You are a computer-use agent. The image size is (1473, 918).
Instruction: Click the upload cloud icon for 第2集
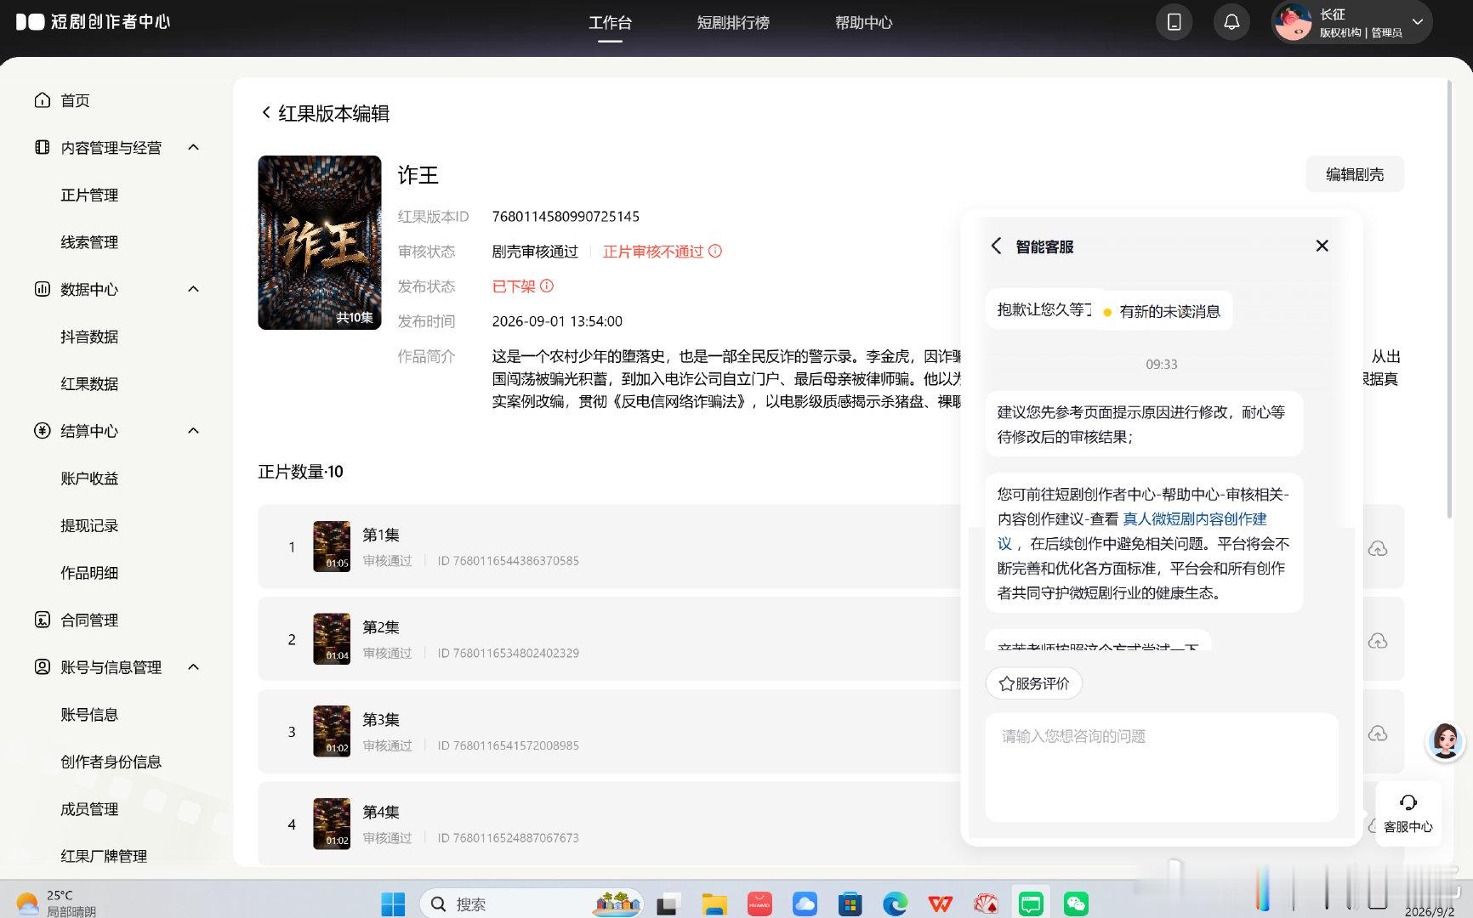tap(1378, 641)
